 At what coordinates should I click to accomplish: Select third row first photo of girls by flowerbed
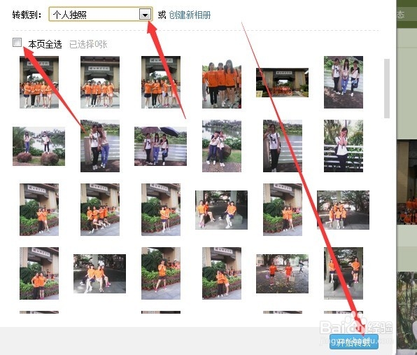[39, 209]
